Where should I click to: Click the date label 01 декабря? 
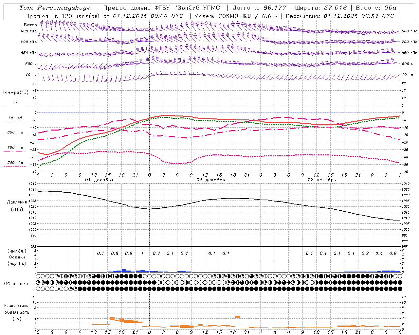click(100, 180)
